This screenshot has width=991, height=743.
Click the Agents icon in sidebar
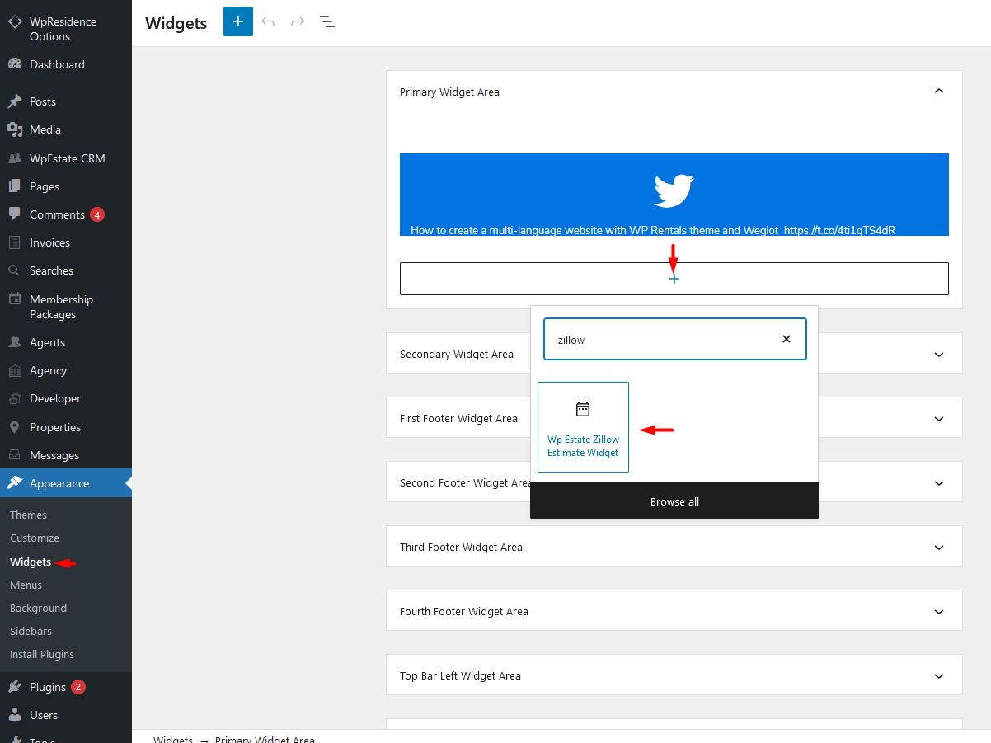point(15,342)
